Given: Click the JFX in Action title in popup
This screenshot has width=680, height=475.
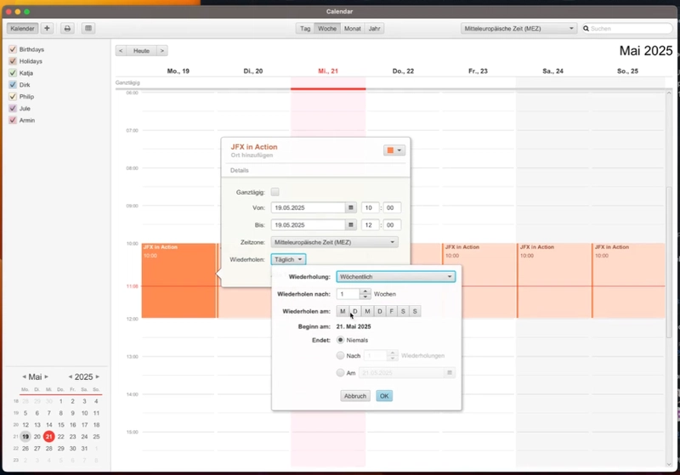Looking at the screenshot, I should coord(254,147).
